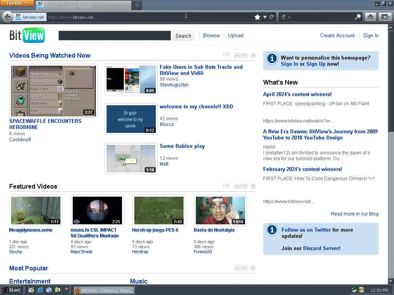Click Edit on Featured Videos section
394x295 pixels.
226,185
